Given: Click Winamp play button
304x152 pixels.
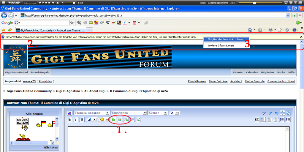Looking at the screenshot, I should (x=43, y=3).
